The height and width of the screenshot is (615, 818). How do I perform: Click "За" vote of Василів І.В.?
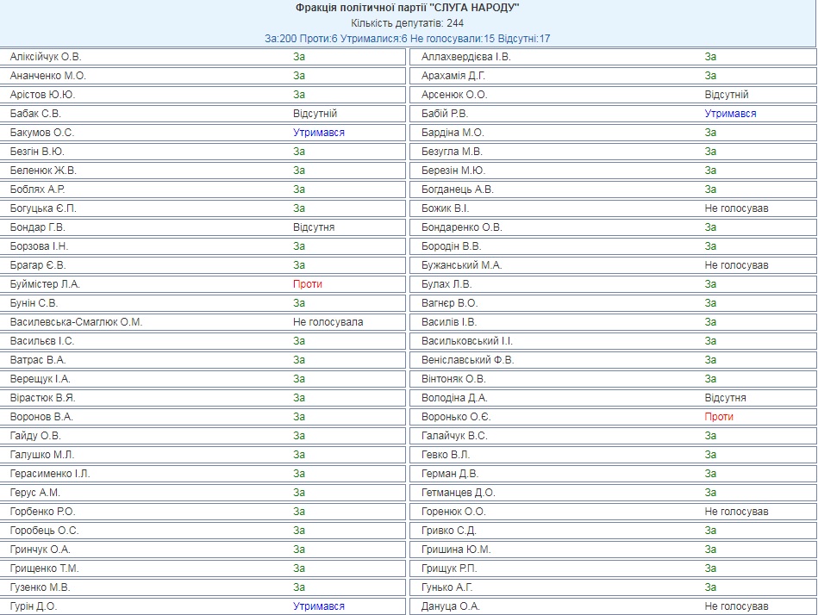[x=710, y=322]
